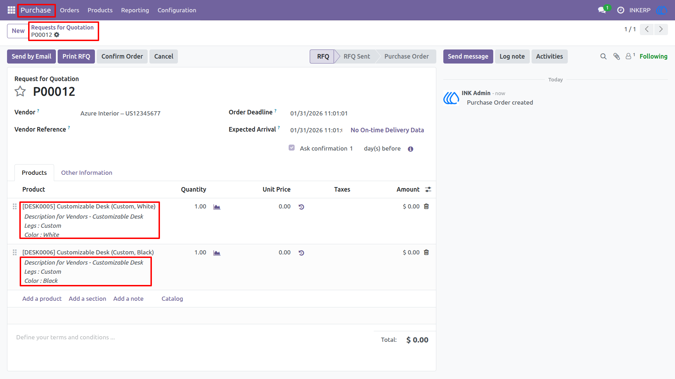
Task: Click Print RFQ button
Action: (76, 56)
